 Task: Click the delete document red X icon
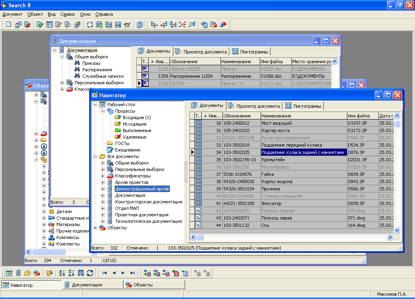[28, 25]
